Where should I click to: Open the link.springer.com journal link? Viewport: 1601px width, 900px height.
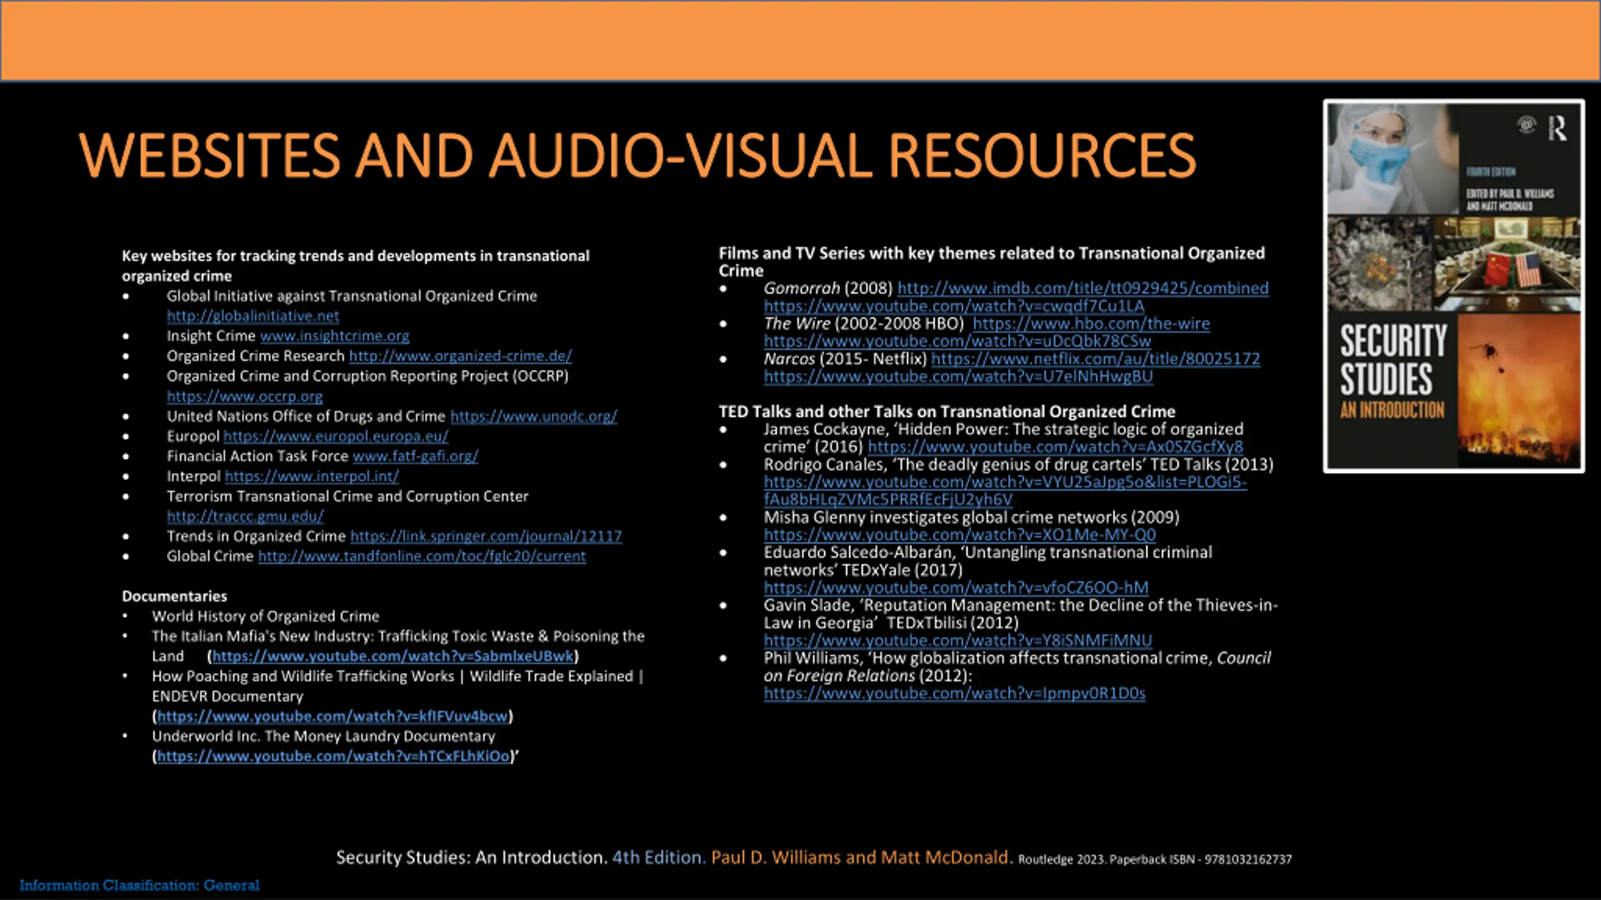(486, 536)
